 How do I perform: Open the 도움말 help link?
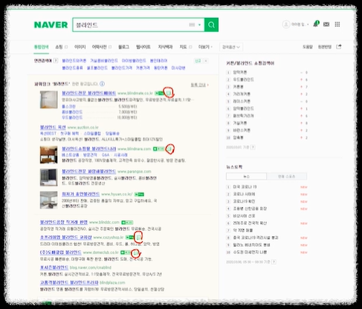[x=308, y=47]
